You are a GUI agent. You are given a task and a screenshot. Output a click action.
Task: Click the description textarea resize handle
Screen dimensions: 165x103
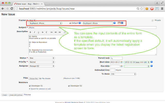click(x=156, y=54)
